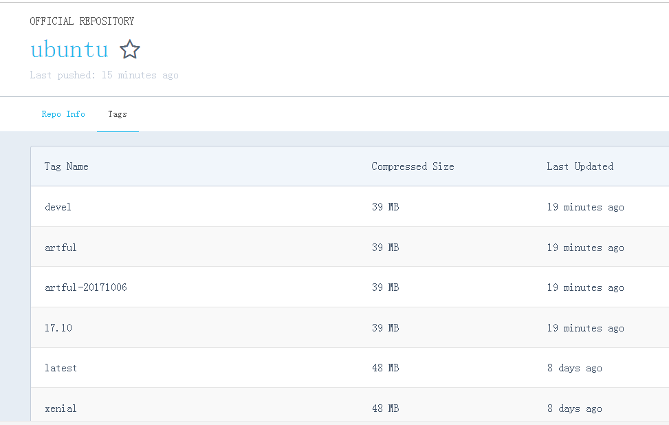Click the artful-20171006 tag entry
Screen dimensions: 669x425
(x=86, y=287)
